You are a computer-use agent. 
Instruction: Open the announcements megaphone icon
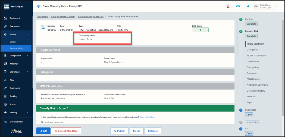(248, 6)
